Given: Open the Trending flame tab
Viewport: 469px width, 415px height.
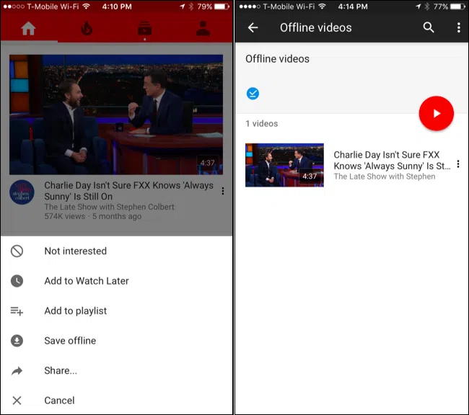Looking at the screenshot, I should click(x=87, y=30).
